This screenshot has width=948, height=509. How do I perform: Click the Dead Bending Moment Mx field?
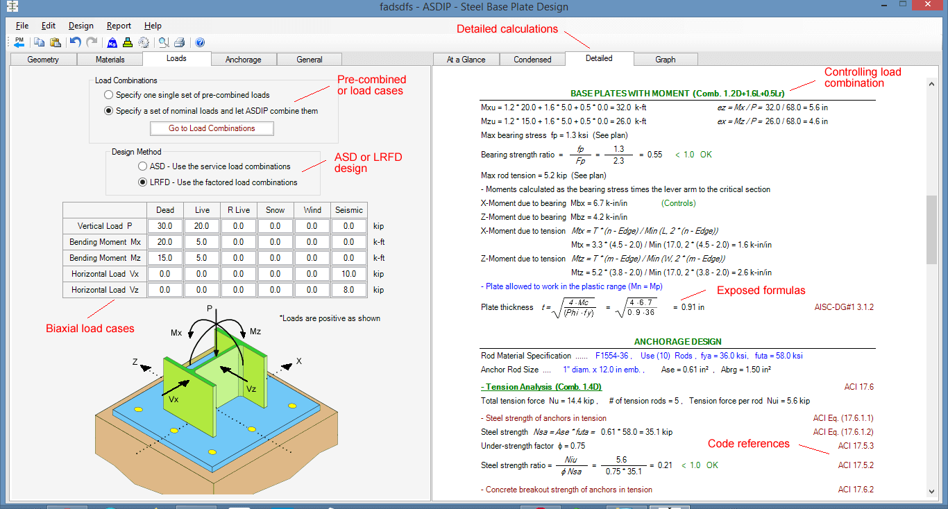(165, 242)
